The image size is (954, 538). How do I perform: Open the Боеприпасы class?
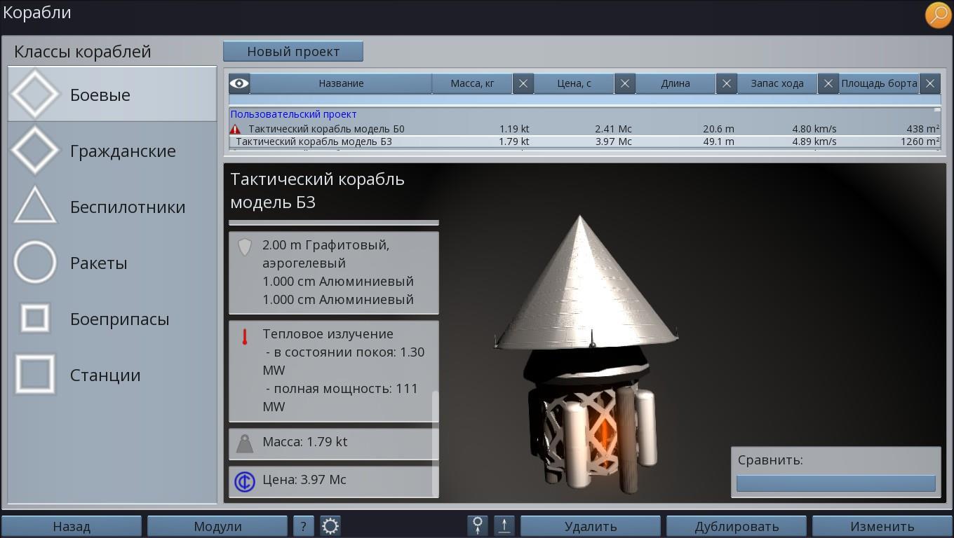(112, 318)
